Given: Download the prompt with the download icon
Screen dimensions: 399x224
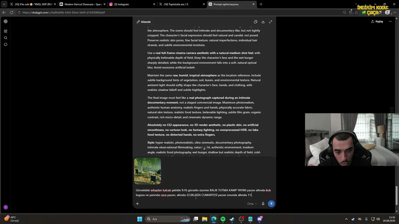Looking at the screenshot, I should click(x=263, y=22).
